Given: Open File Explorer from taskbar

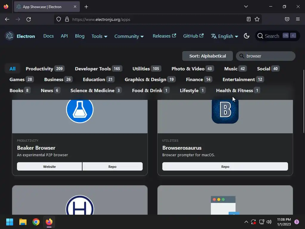Looking at the screenshot, I should coord(23,222).
